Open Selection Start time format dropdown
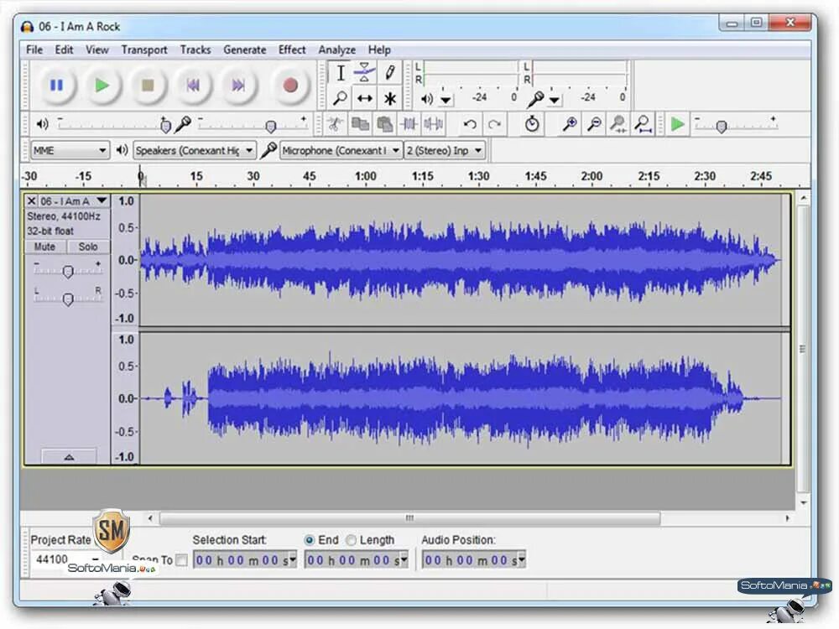Viewport: 839px width, 629px height. (293, 560)
